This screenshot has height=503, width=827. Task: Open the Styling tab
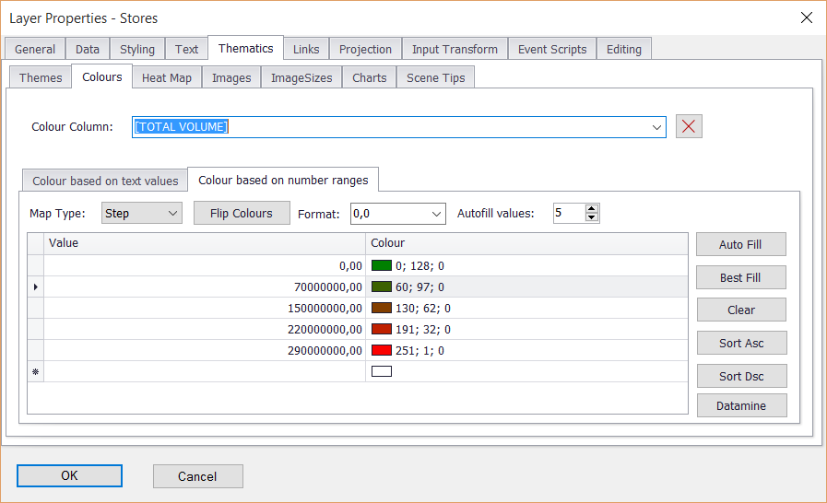(x=137, y=50)
